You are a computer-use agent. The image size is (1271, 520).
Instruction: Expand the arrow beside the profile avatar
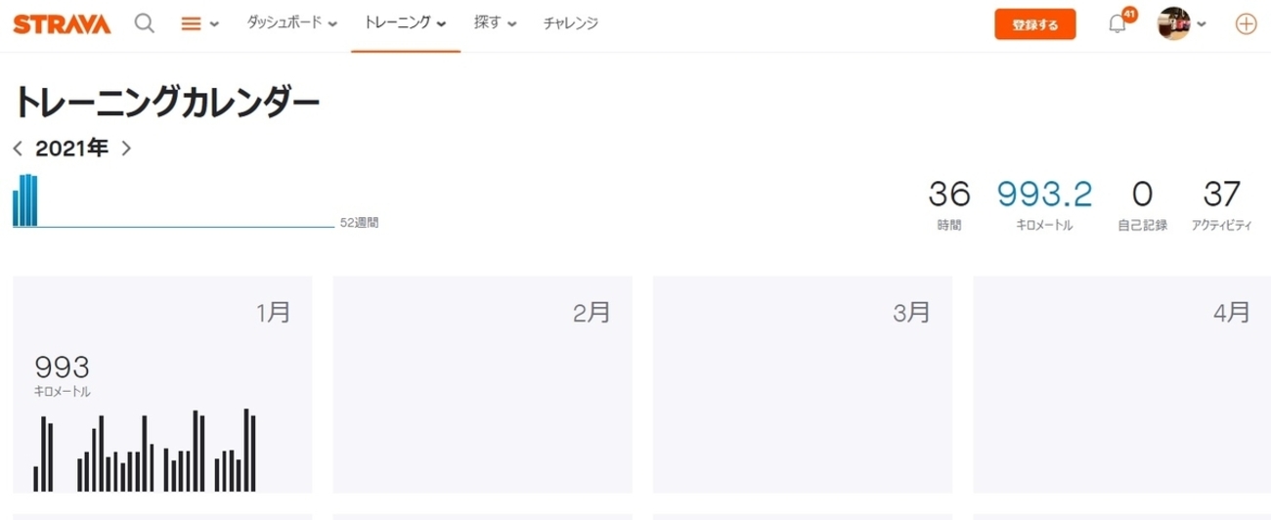point(1202,25)
